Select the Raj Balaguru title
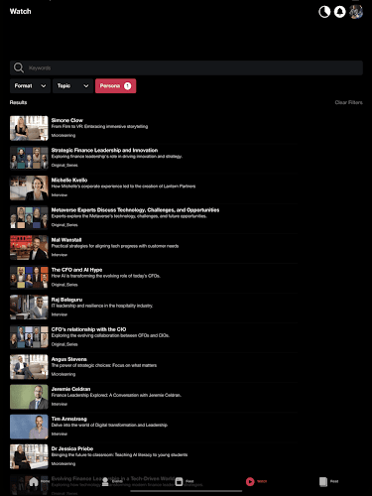The width and height of the screenshot is (372, 496). (66, 300)
